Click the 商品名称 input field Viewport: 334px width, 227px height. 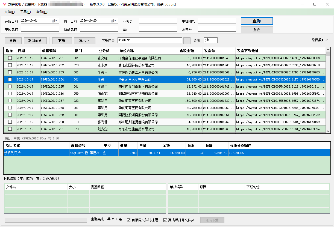(99, 29)
